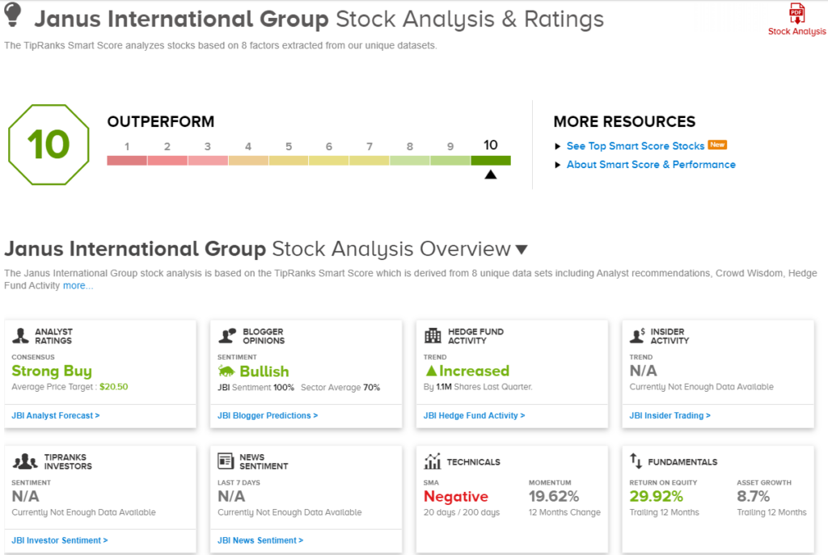Click the 12 Months Change label
The width and height of the screenshot is (828, 555).
coord(564,512)
